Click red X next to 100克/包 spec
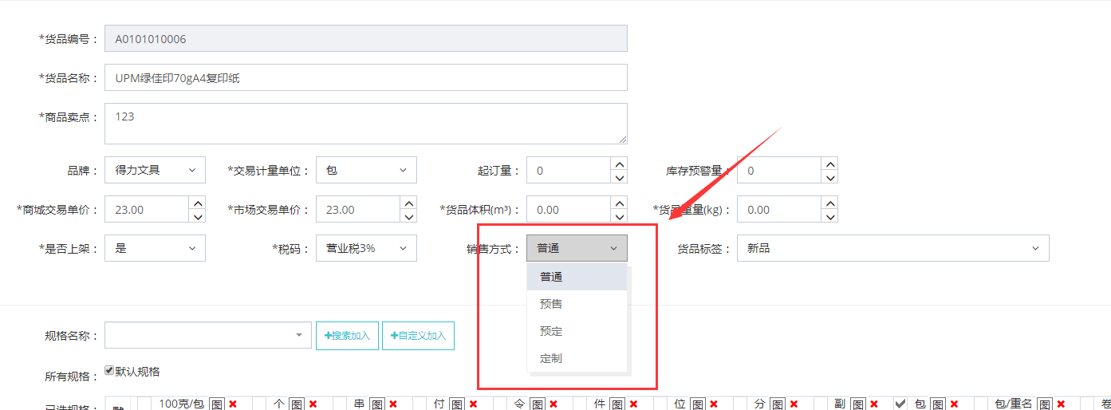 tap(233, 404)
